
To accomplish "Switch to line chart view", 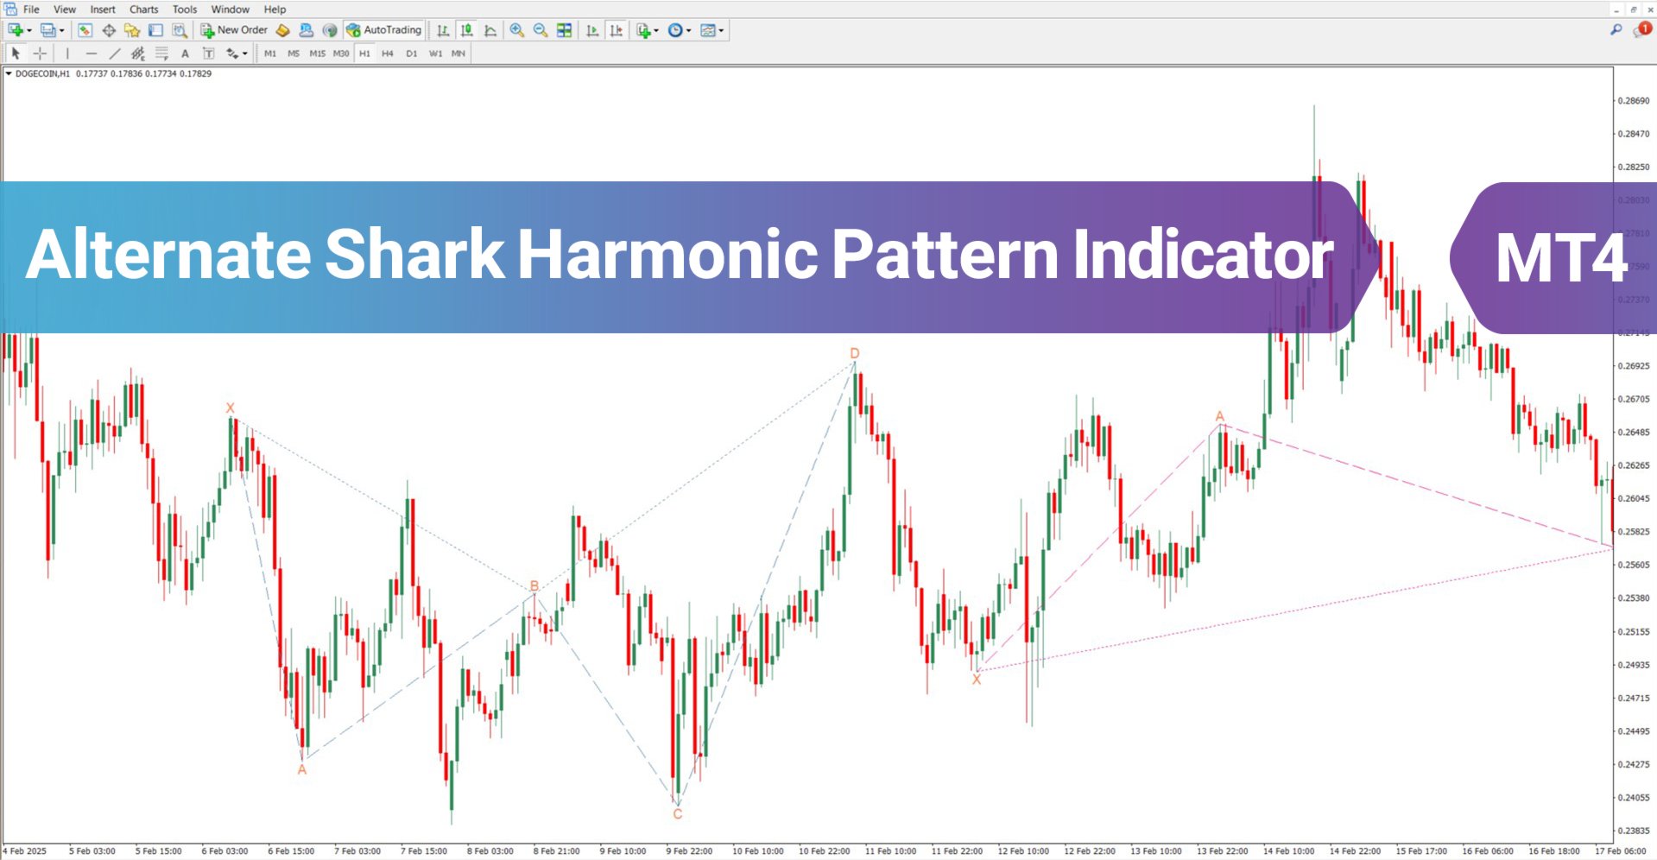I will (490, 30).
